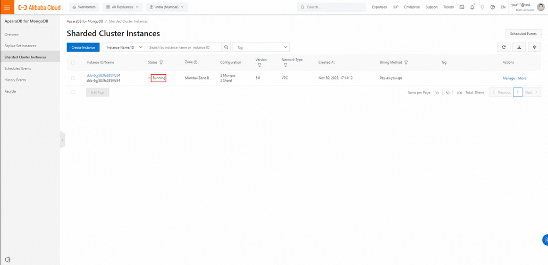This screenshot has width=548, height=265.
Task: Check the dds-6gj583fa285ffb54 row checkbox
Action: (73, 78)
